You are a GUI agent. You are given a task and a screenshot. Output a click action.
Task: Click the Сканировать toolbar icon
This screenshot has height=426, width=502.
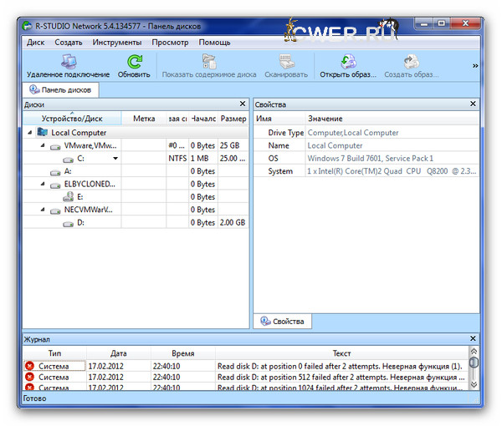[285, 62]
